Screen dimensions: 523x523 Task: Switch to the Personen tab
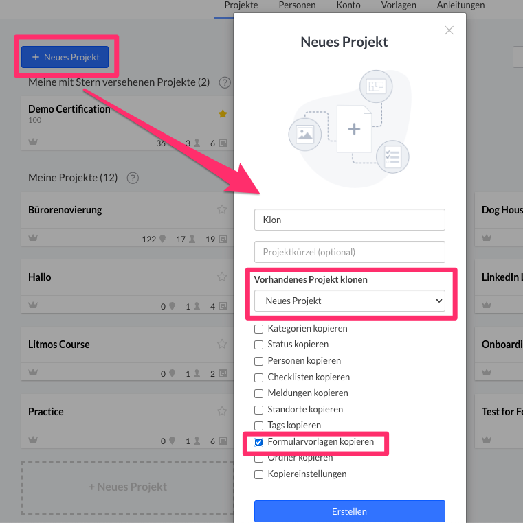click(297, 5)
